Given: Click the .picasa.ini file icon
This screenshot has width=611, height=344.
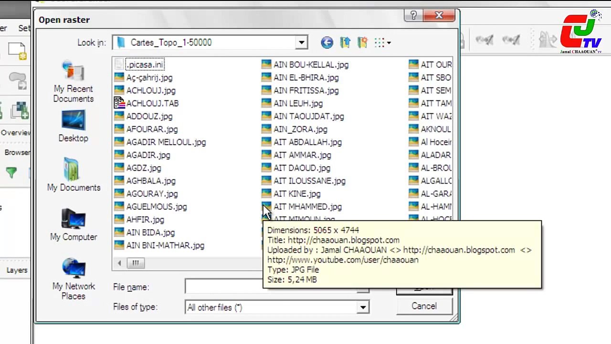Looking at the screenshot, I should (x=119, y=64).
